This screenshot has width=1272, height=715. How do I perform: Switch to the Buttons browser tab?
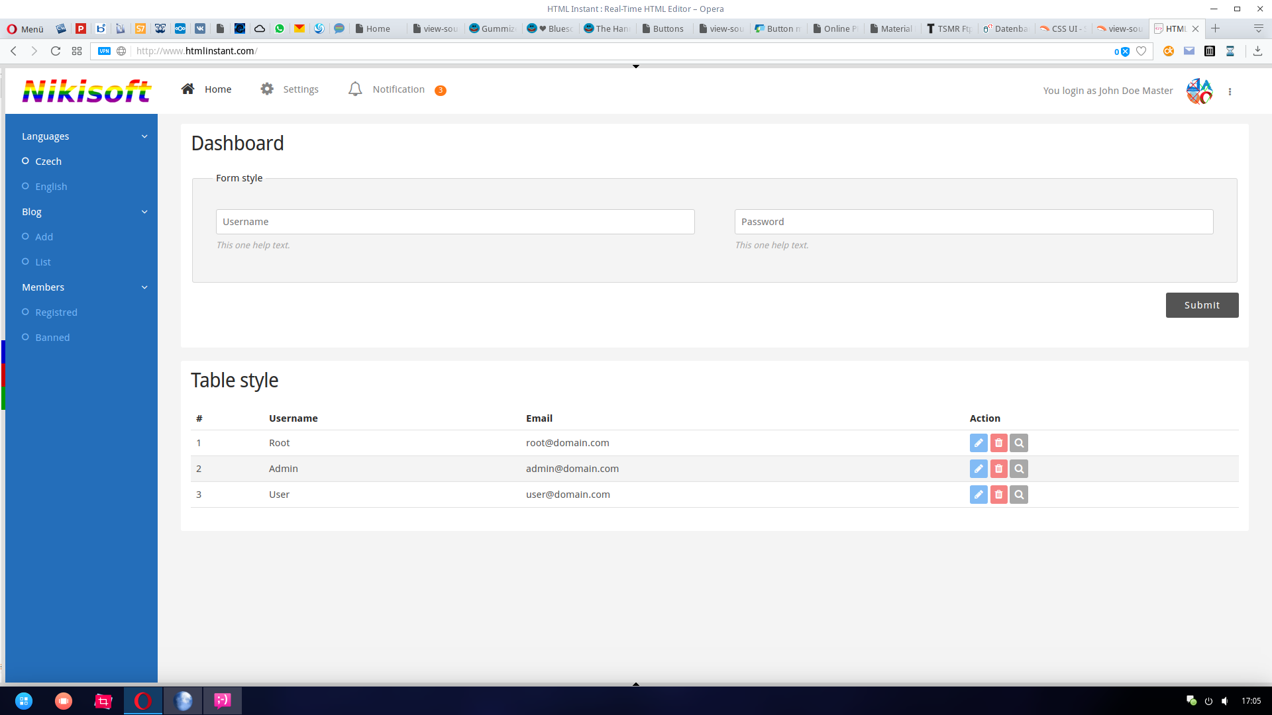tap(664, 28)
